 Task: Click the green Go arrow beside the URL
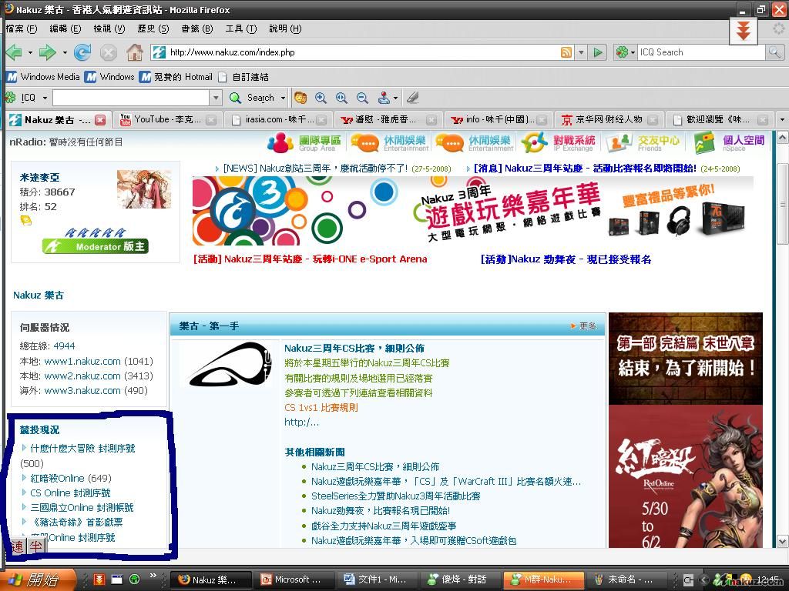click(597, 52)
